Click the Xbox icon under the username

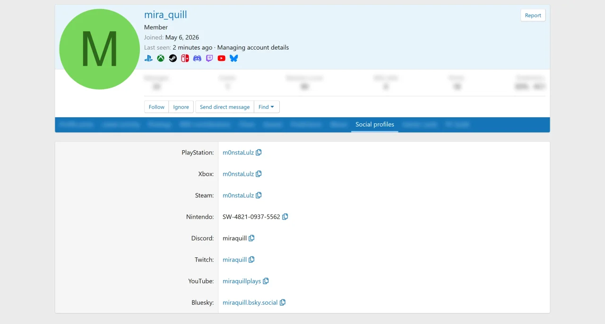161,58
